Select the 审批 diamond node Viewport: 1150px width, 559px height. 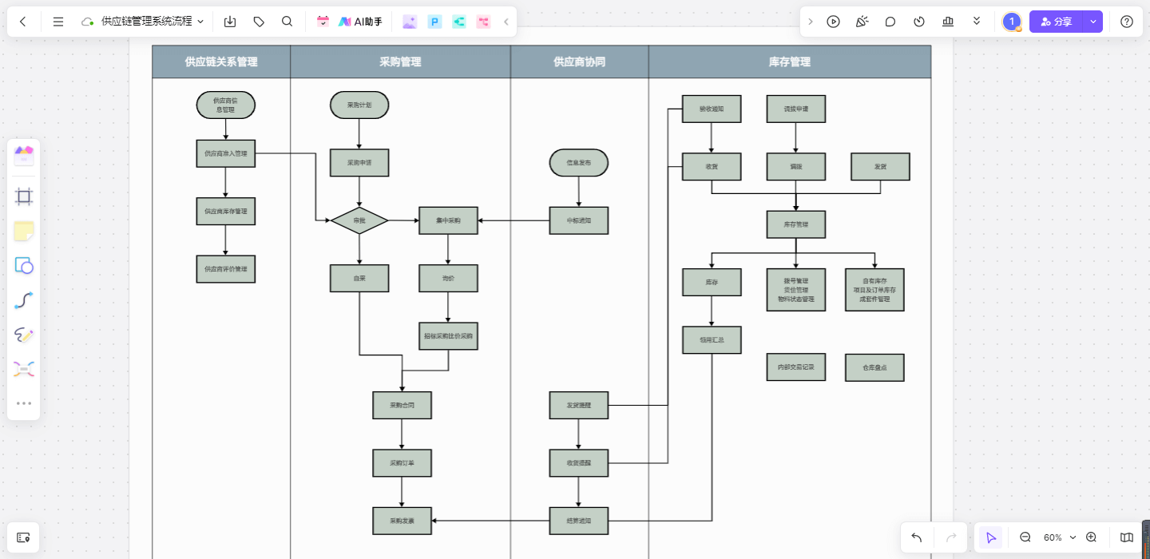[359, 220]
